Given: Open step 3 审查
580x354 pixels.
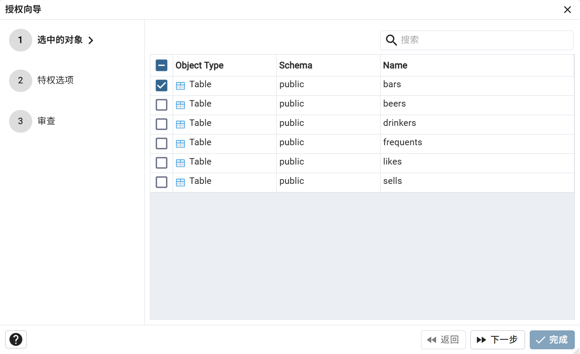Looking at the screenshot, I should tap(46, 121).
